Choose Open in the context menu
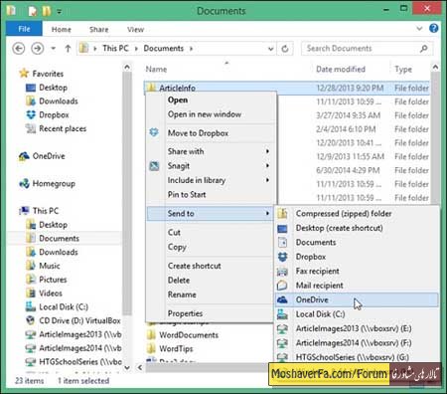Viewport: 447px width, 394px height. 212,99
